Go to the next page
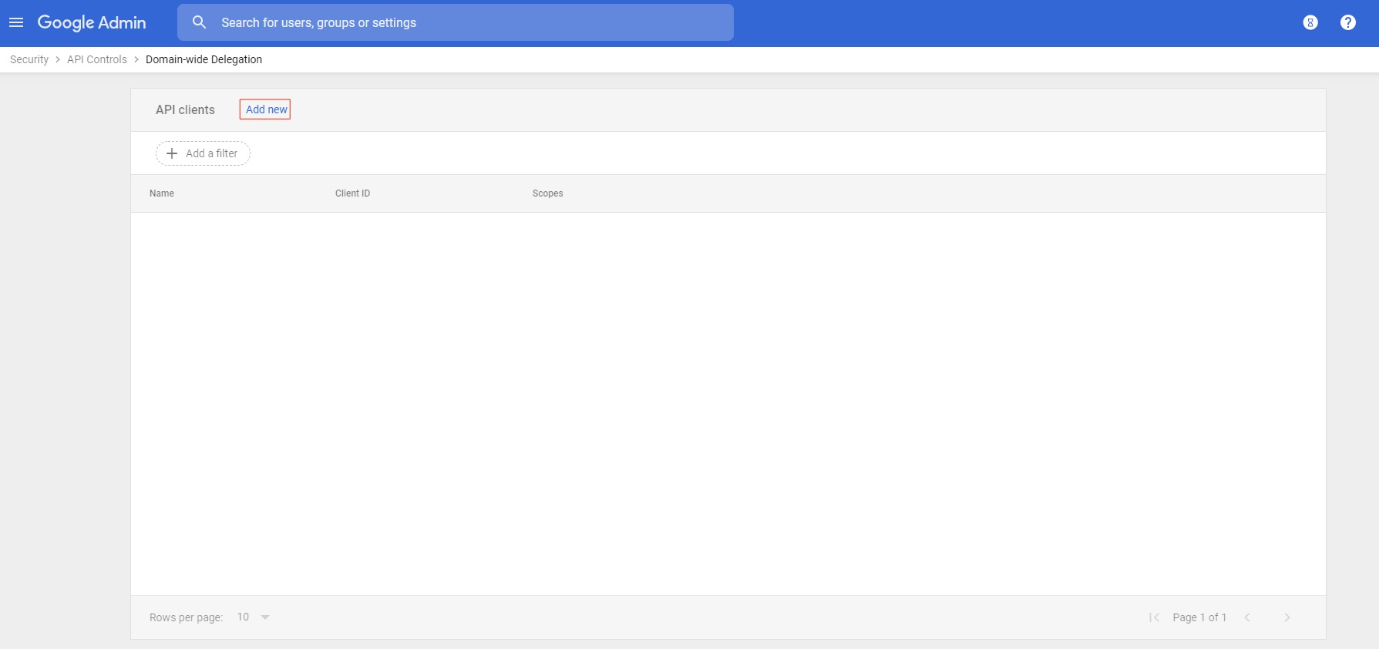 tap(1287, 617)
